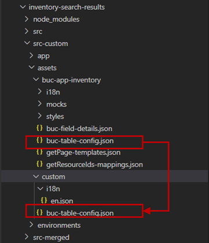Expand the app folder chevron
The width and height of the screenshot is (209, 243).
pyautogui.click(x=31, y=55)
